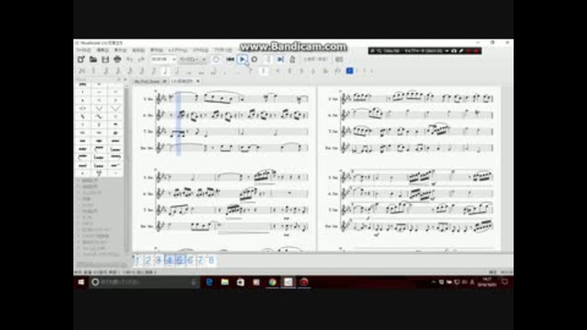
Task: Rewind playback to the start
Action: (231, 59)
